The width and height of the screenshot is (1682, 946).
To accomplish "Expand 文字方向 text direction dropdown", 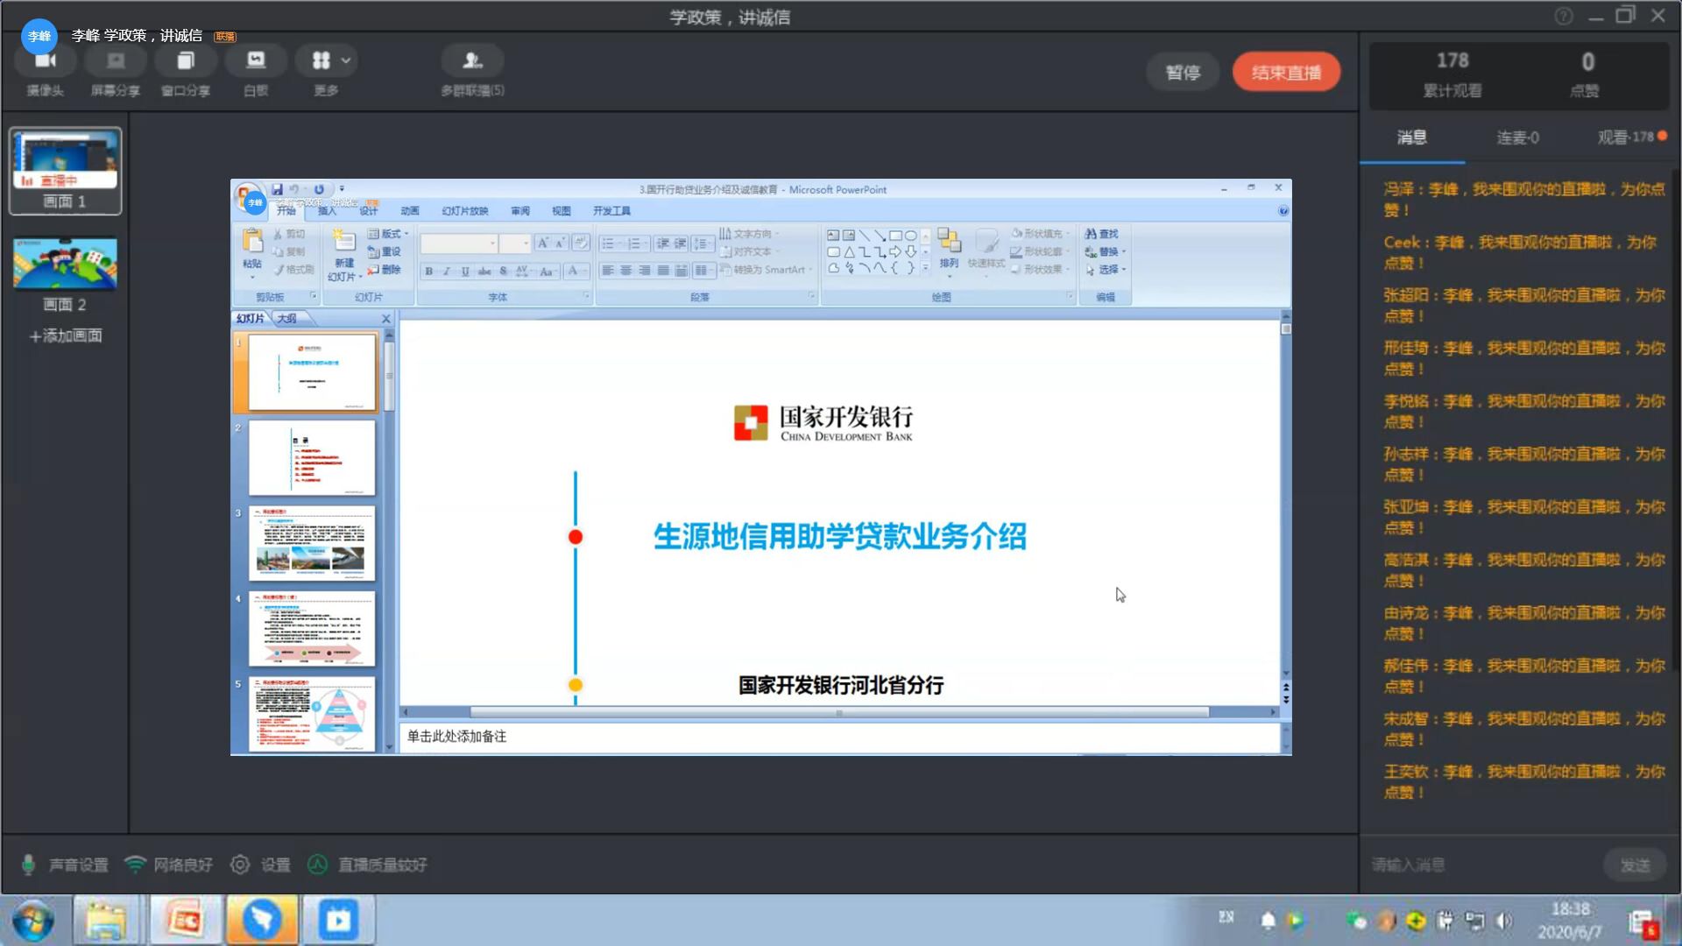I will click(x=749, y=234).
